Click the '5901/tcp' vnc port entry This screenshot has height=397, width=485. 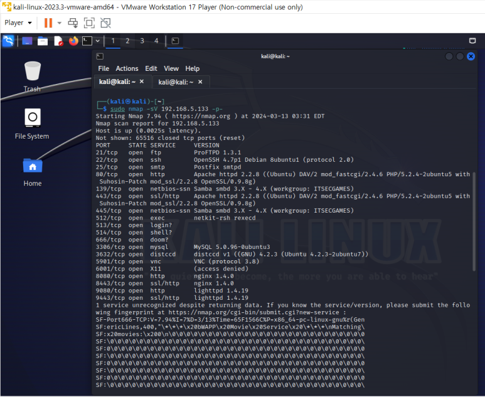110,262
